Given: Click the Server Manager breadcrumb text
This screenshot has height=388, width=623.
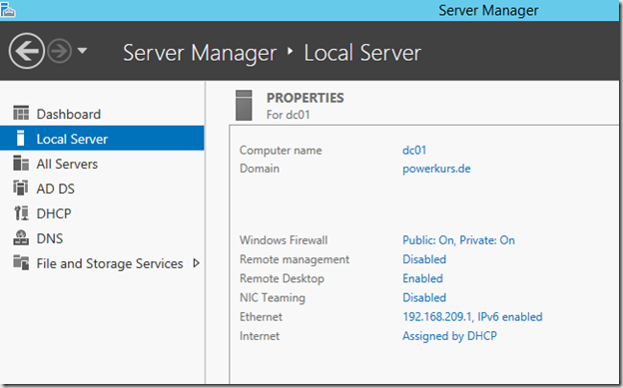Looking at the screenshot, I should tap(200, 53).
